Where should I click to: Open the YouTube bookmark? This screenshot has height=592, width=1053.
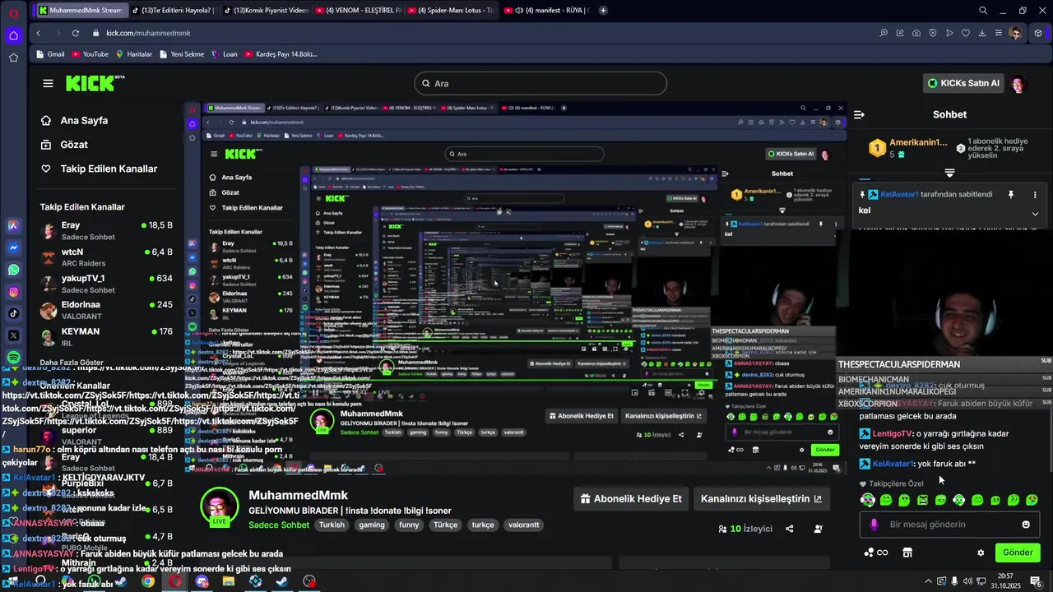tap(90, 54)
